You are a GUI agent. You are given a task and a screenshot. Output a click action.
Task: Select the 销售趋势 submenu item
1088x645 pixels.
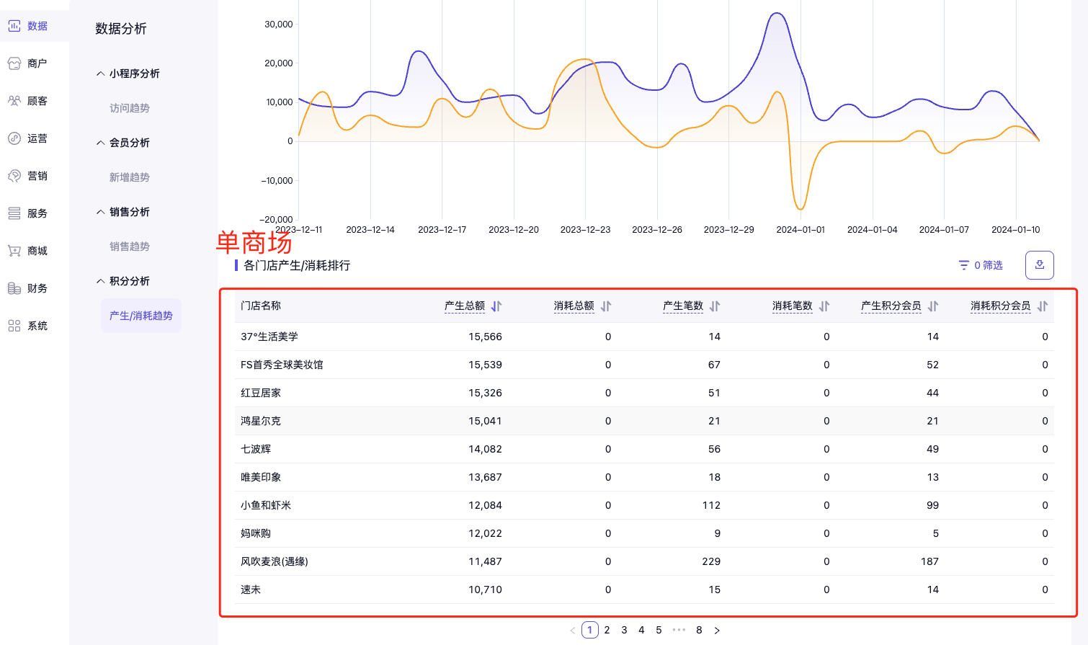point(130,246)
